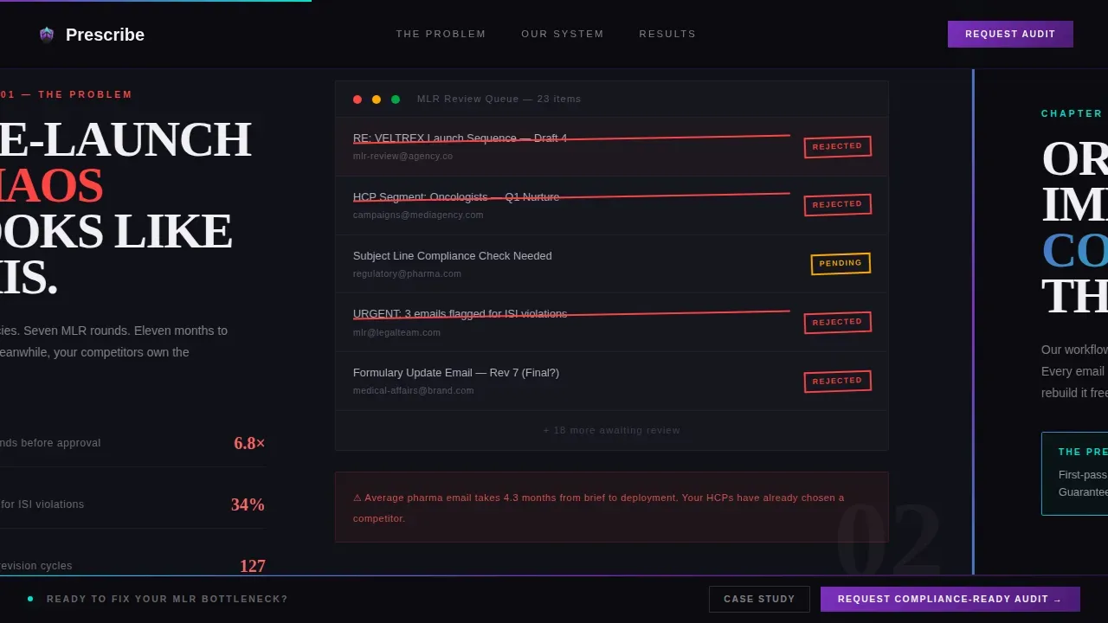The image size is (1108, 623).
Task: Click 'campaigns@mediagency.com' sender text
Action: pos(418,215)
